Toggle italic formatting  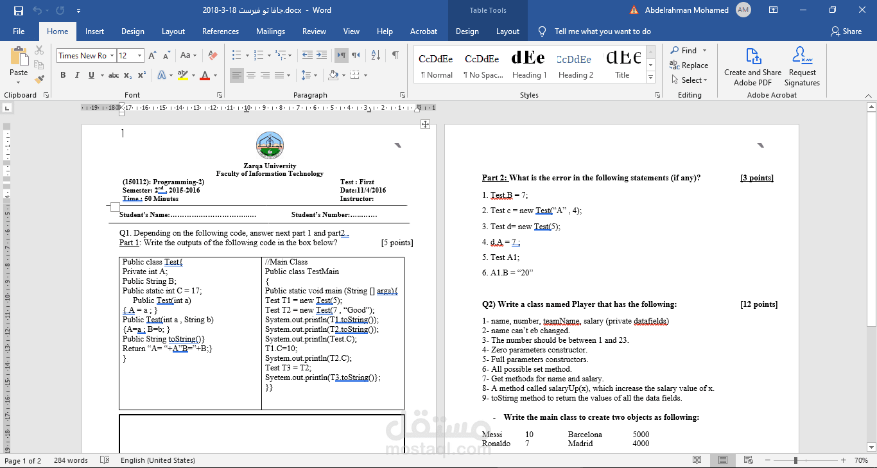point(77,75)
